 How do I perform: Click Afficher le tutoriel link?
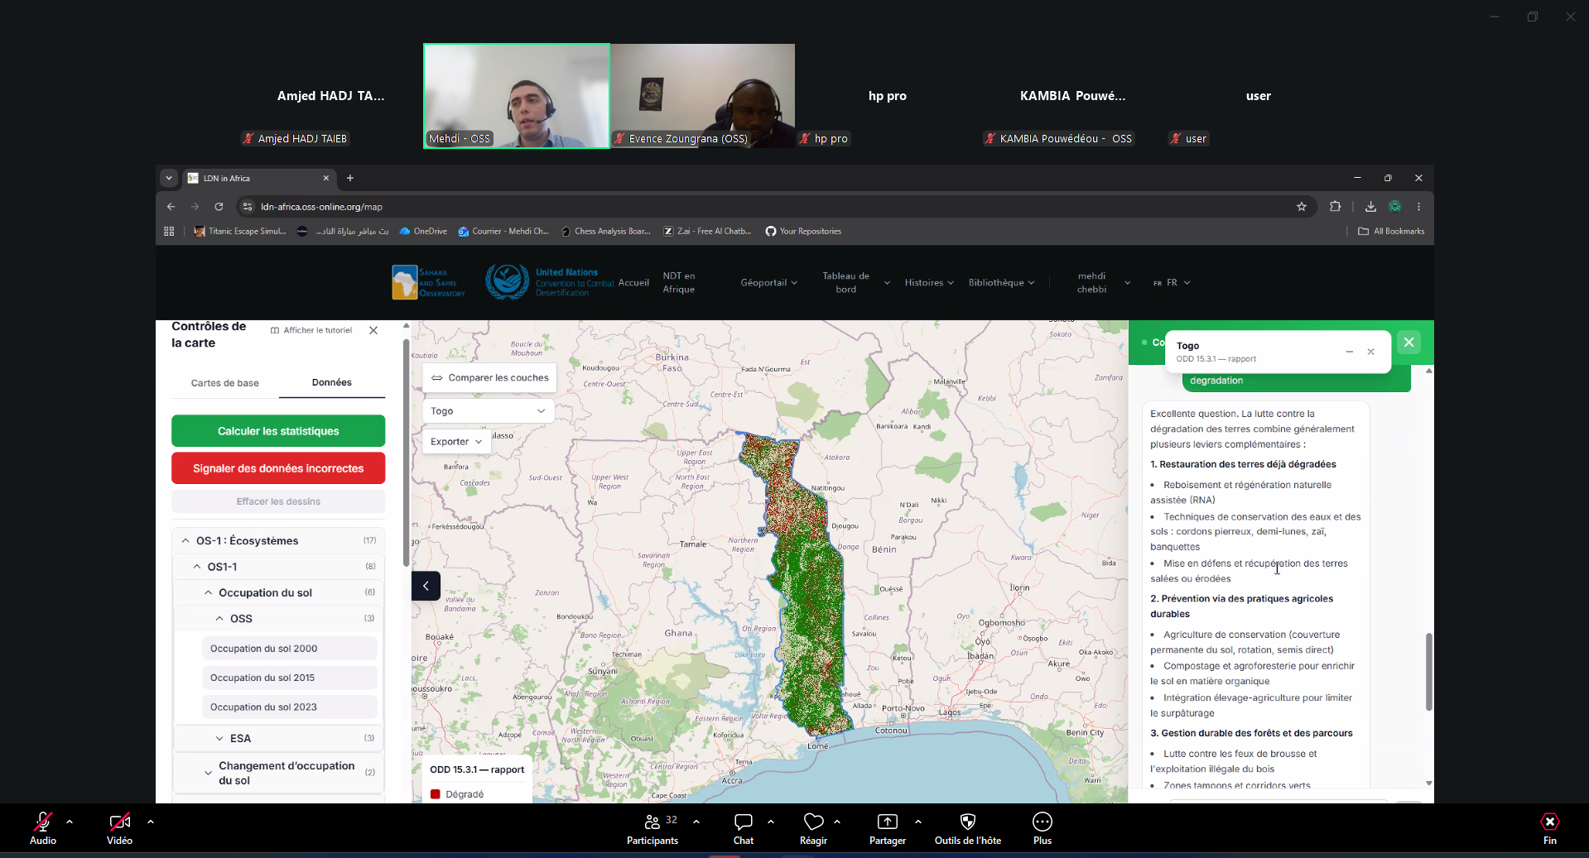click(311, 330)
